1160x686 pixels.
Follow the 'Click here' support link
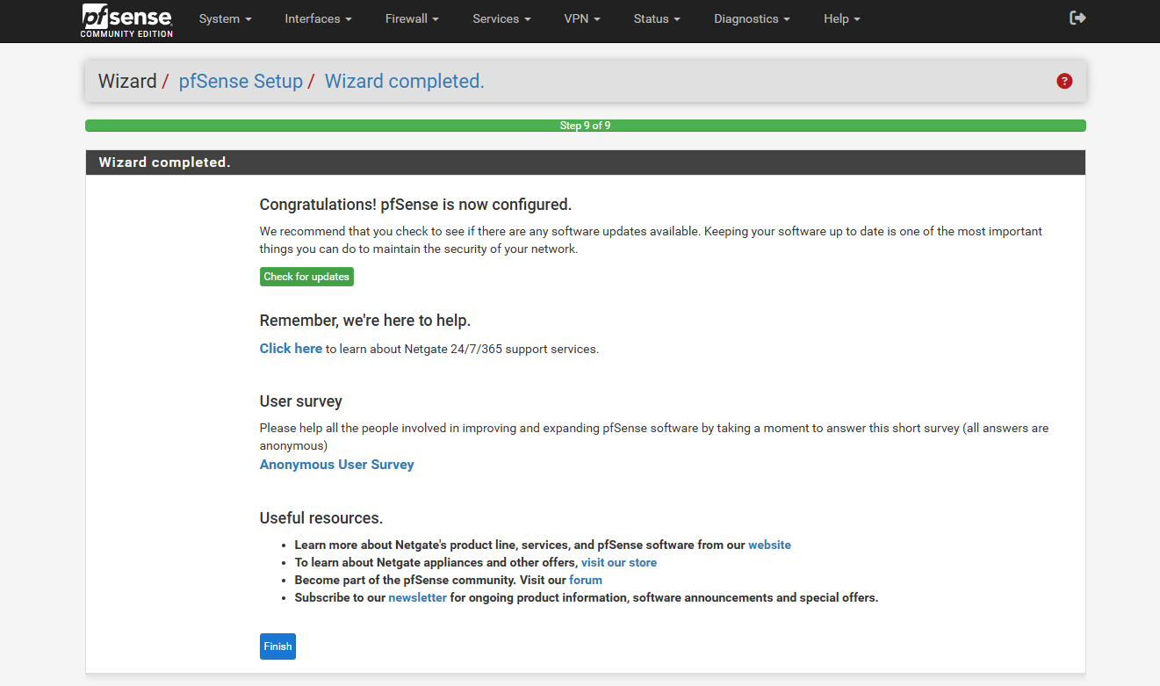click(291, 349)
